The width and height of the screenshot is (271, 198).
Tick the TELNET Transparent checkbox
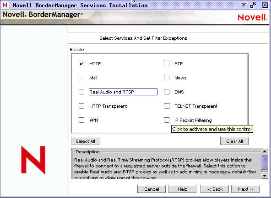[167, 106]
